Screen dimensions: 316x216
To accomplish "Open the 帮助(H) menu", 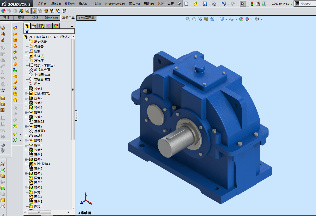I will pyautogui.click(x=149, y=4).
